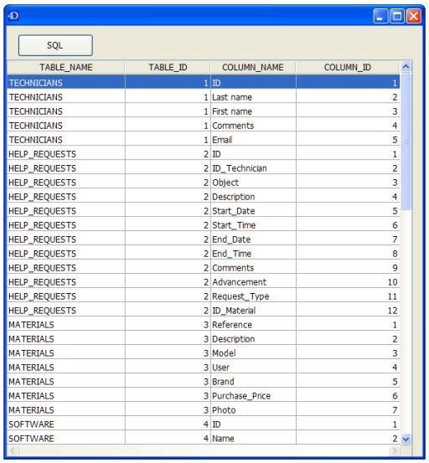Viewport: 429px width, 463px height.
Task: Select the MATERIALS Photo row
Action: point(204,410)
